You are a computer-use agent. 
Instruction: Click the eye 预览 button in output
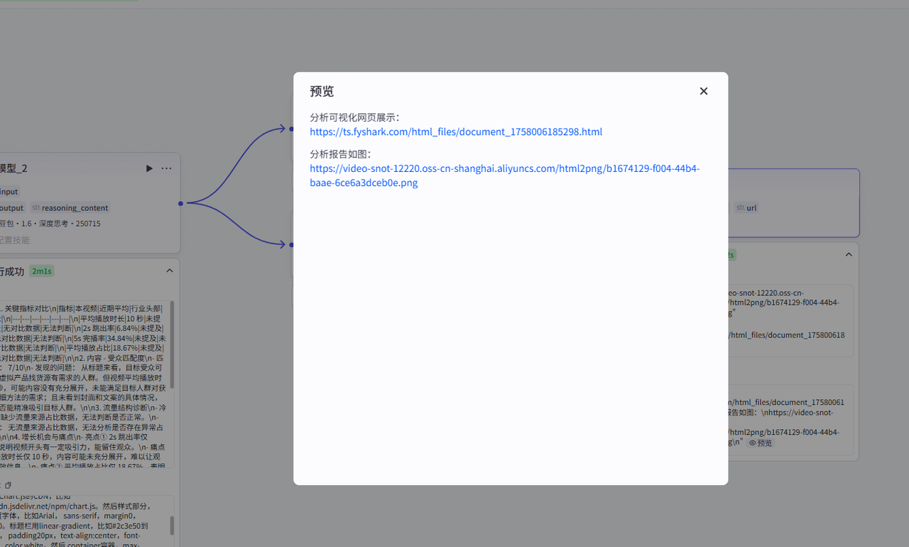[x=761, y=443]
